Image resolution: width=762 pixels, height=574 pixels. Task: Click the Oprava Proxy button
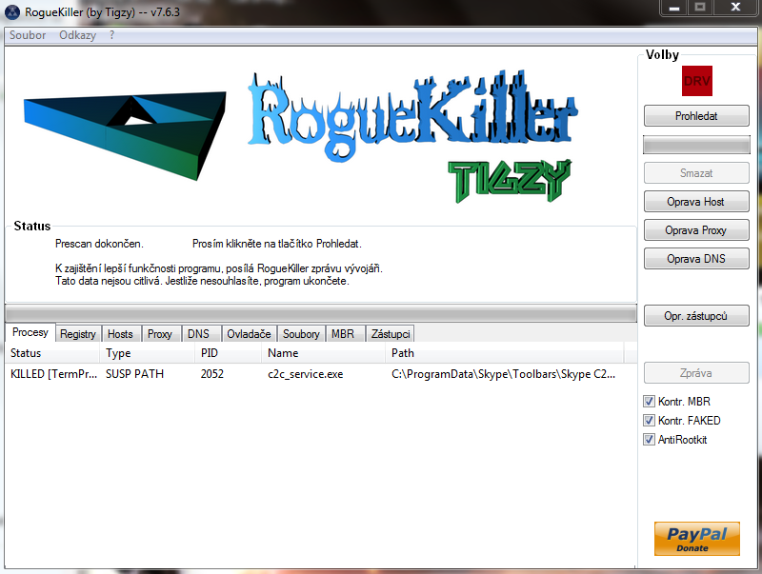(x=696, y=230)
